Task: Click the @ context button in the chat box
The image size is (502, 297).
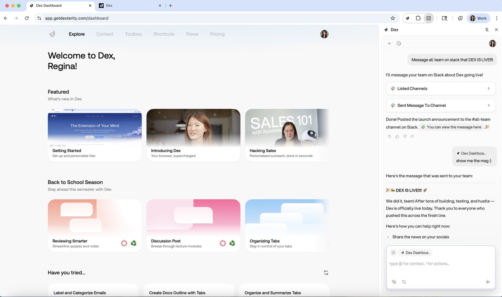Action: [393, 253]
